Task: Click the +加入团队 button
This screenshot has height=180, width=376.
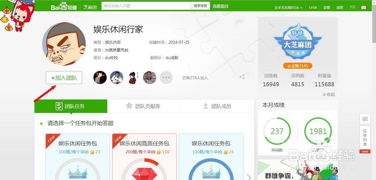Action: [x=64, y=78]
